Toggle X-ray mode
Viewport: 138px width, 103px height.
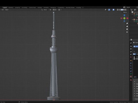[x=118, y=10]
